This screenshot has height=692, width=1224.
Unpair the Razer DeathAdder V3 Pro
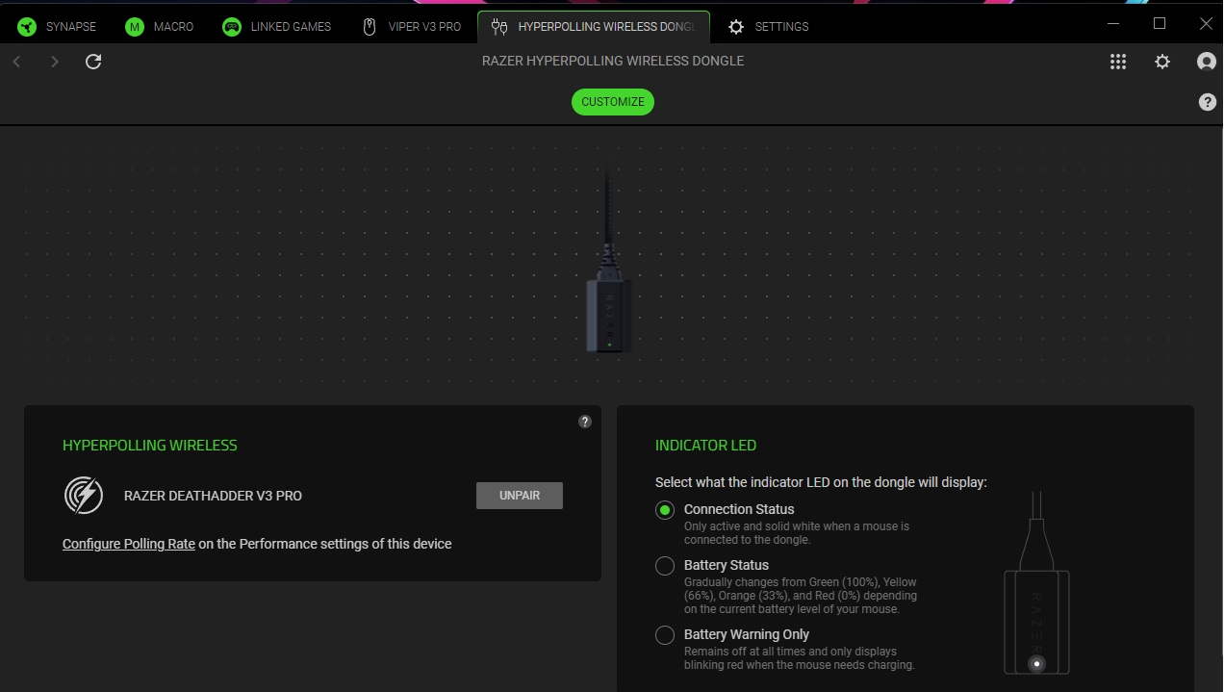[520, 496]
